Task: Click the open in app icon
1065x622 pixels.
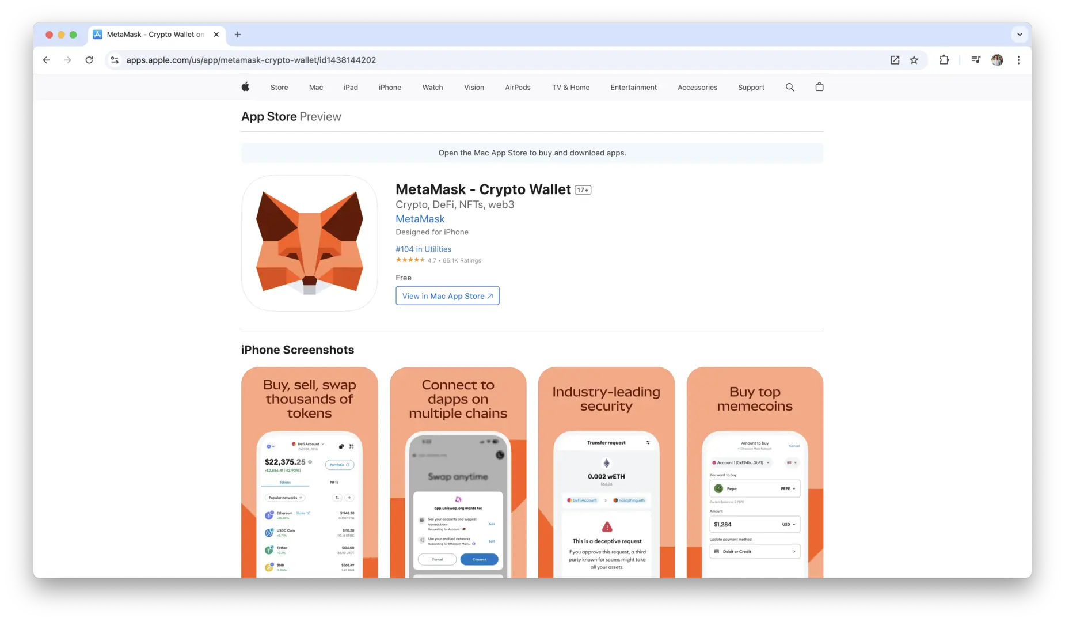Action: click(895, 60)
